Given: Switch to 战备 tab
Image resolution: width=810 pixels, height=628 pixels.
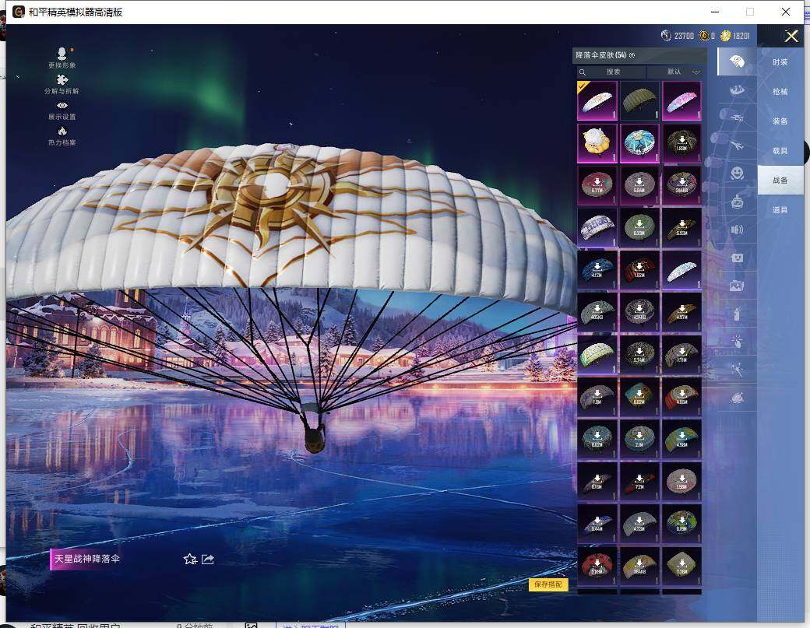Looking at the screenshot, I should [780, 180].
